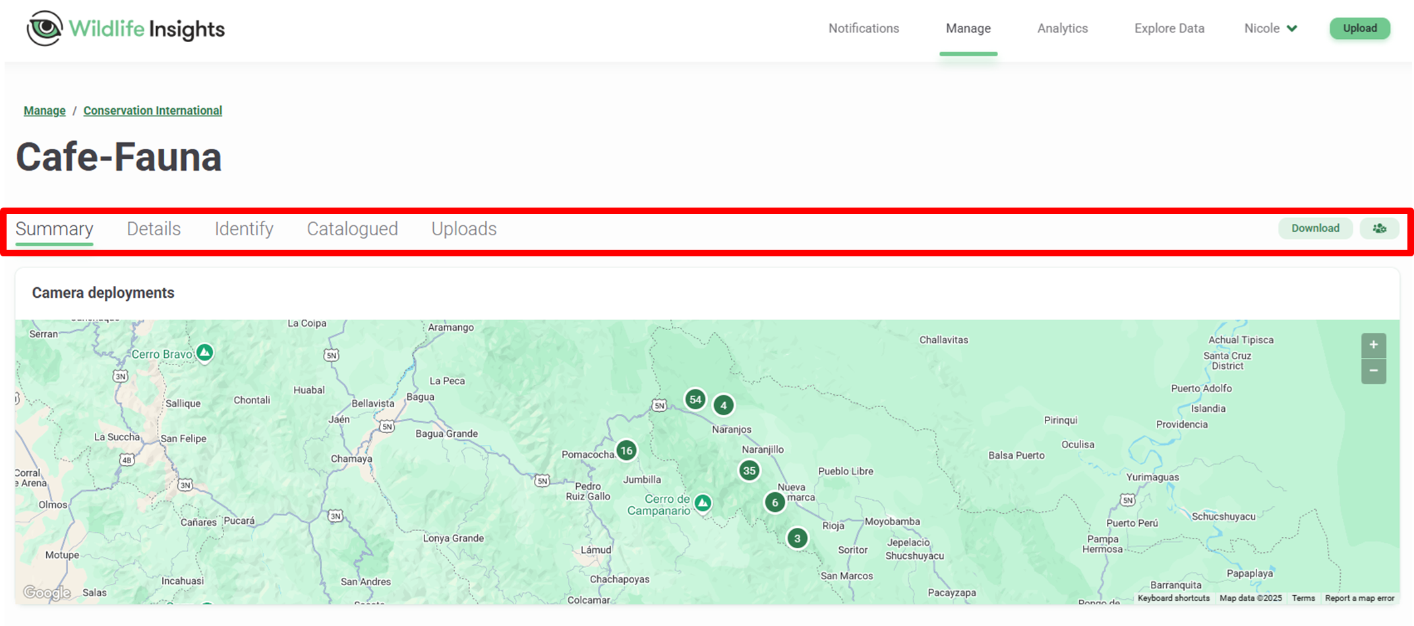Click the 16 camera cluster near Pomacocha
The image size is (1414, 626).
(x=626, y=451)
